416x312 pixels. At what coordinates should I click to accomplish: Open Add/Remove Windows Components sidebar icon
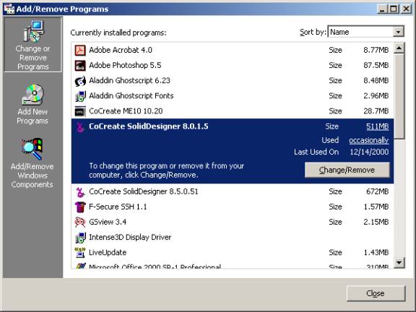[x=32, y=163]
